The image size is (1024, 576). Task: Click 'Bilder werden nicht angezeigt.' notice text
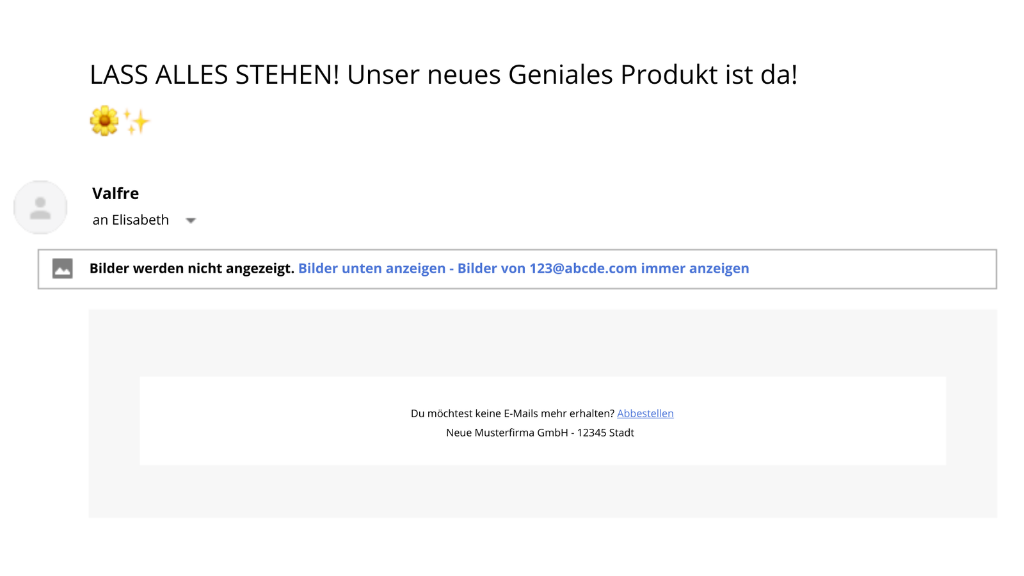pos(191,268)
